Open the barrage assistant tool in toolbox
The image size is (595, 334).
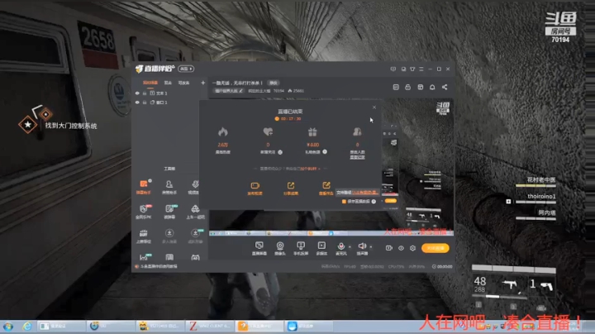coord(143,187)
